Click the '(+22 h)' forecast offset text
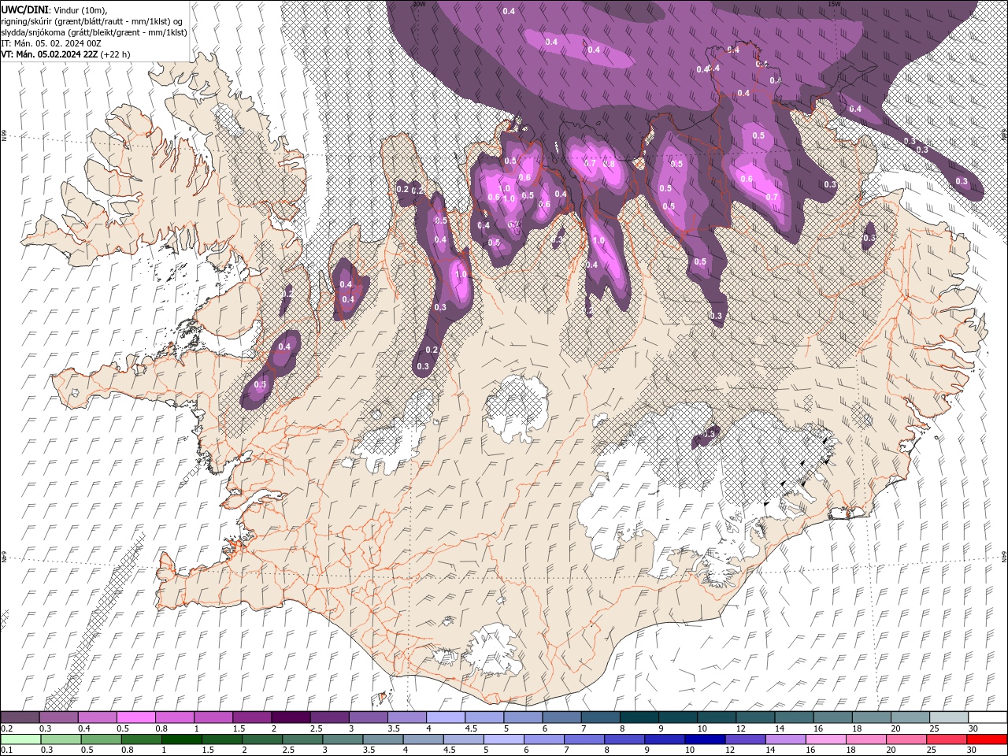1008x756 pixels. (x=116, y=54)
